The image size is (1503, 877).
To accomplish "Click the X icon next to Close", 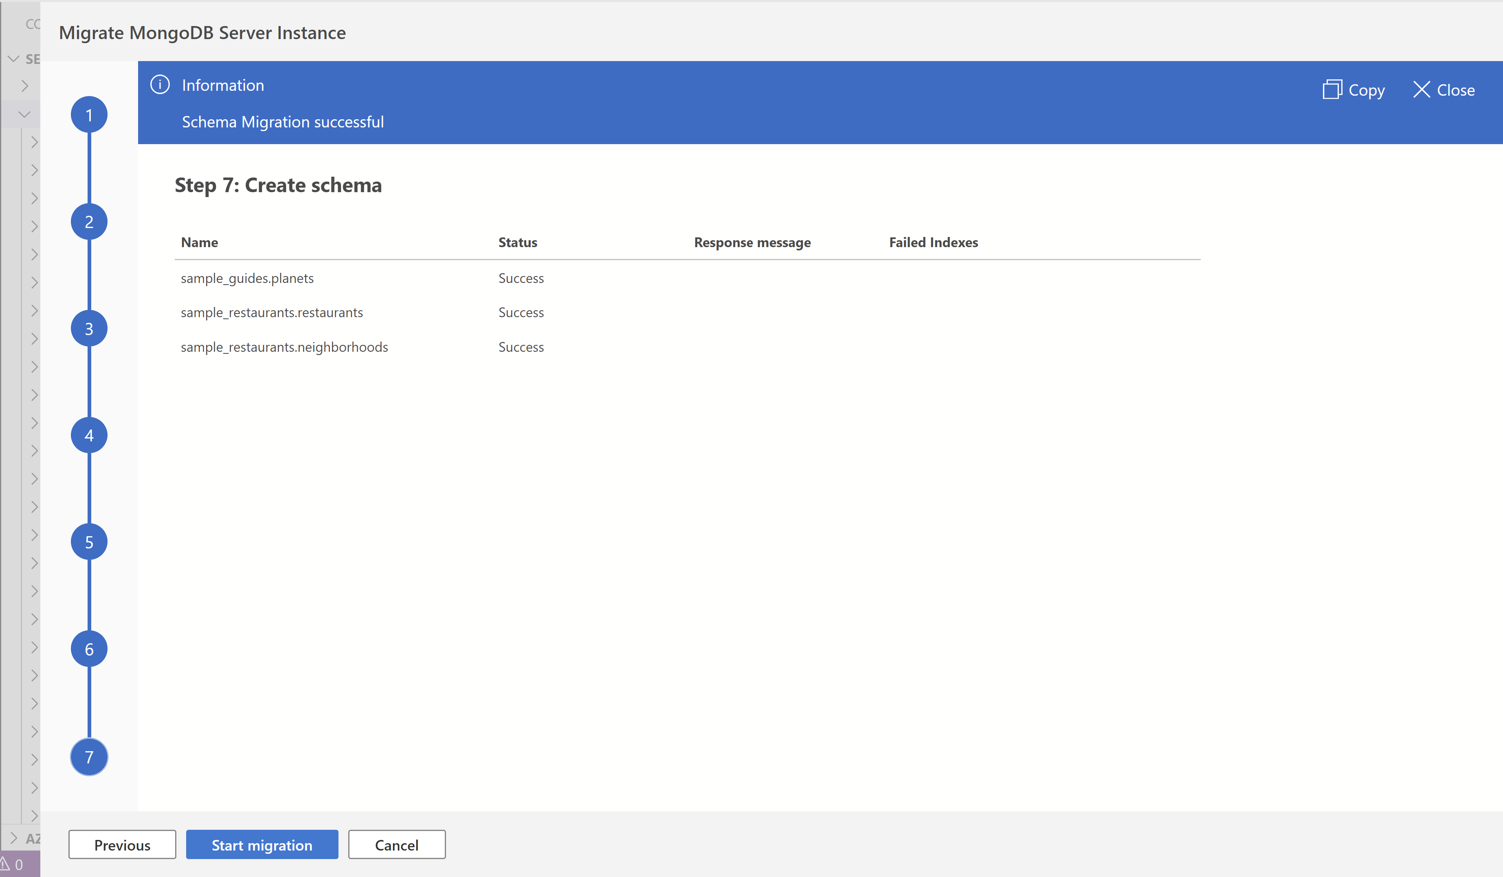I will [1421, 90].
